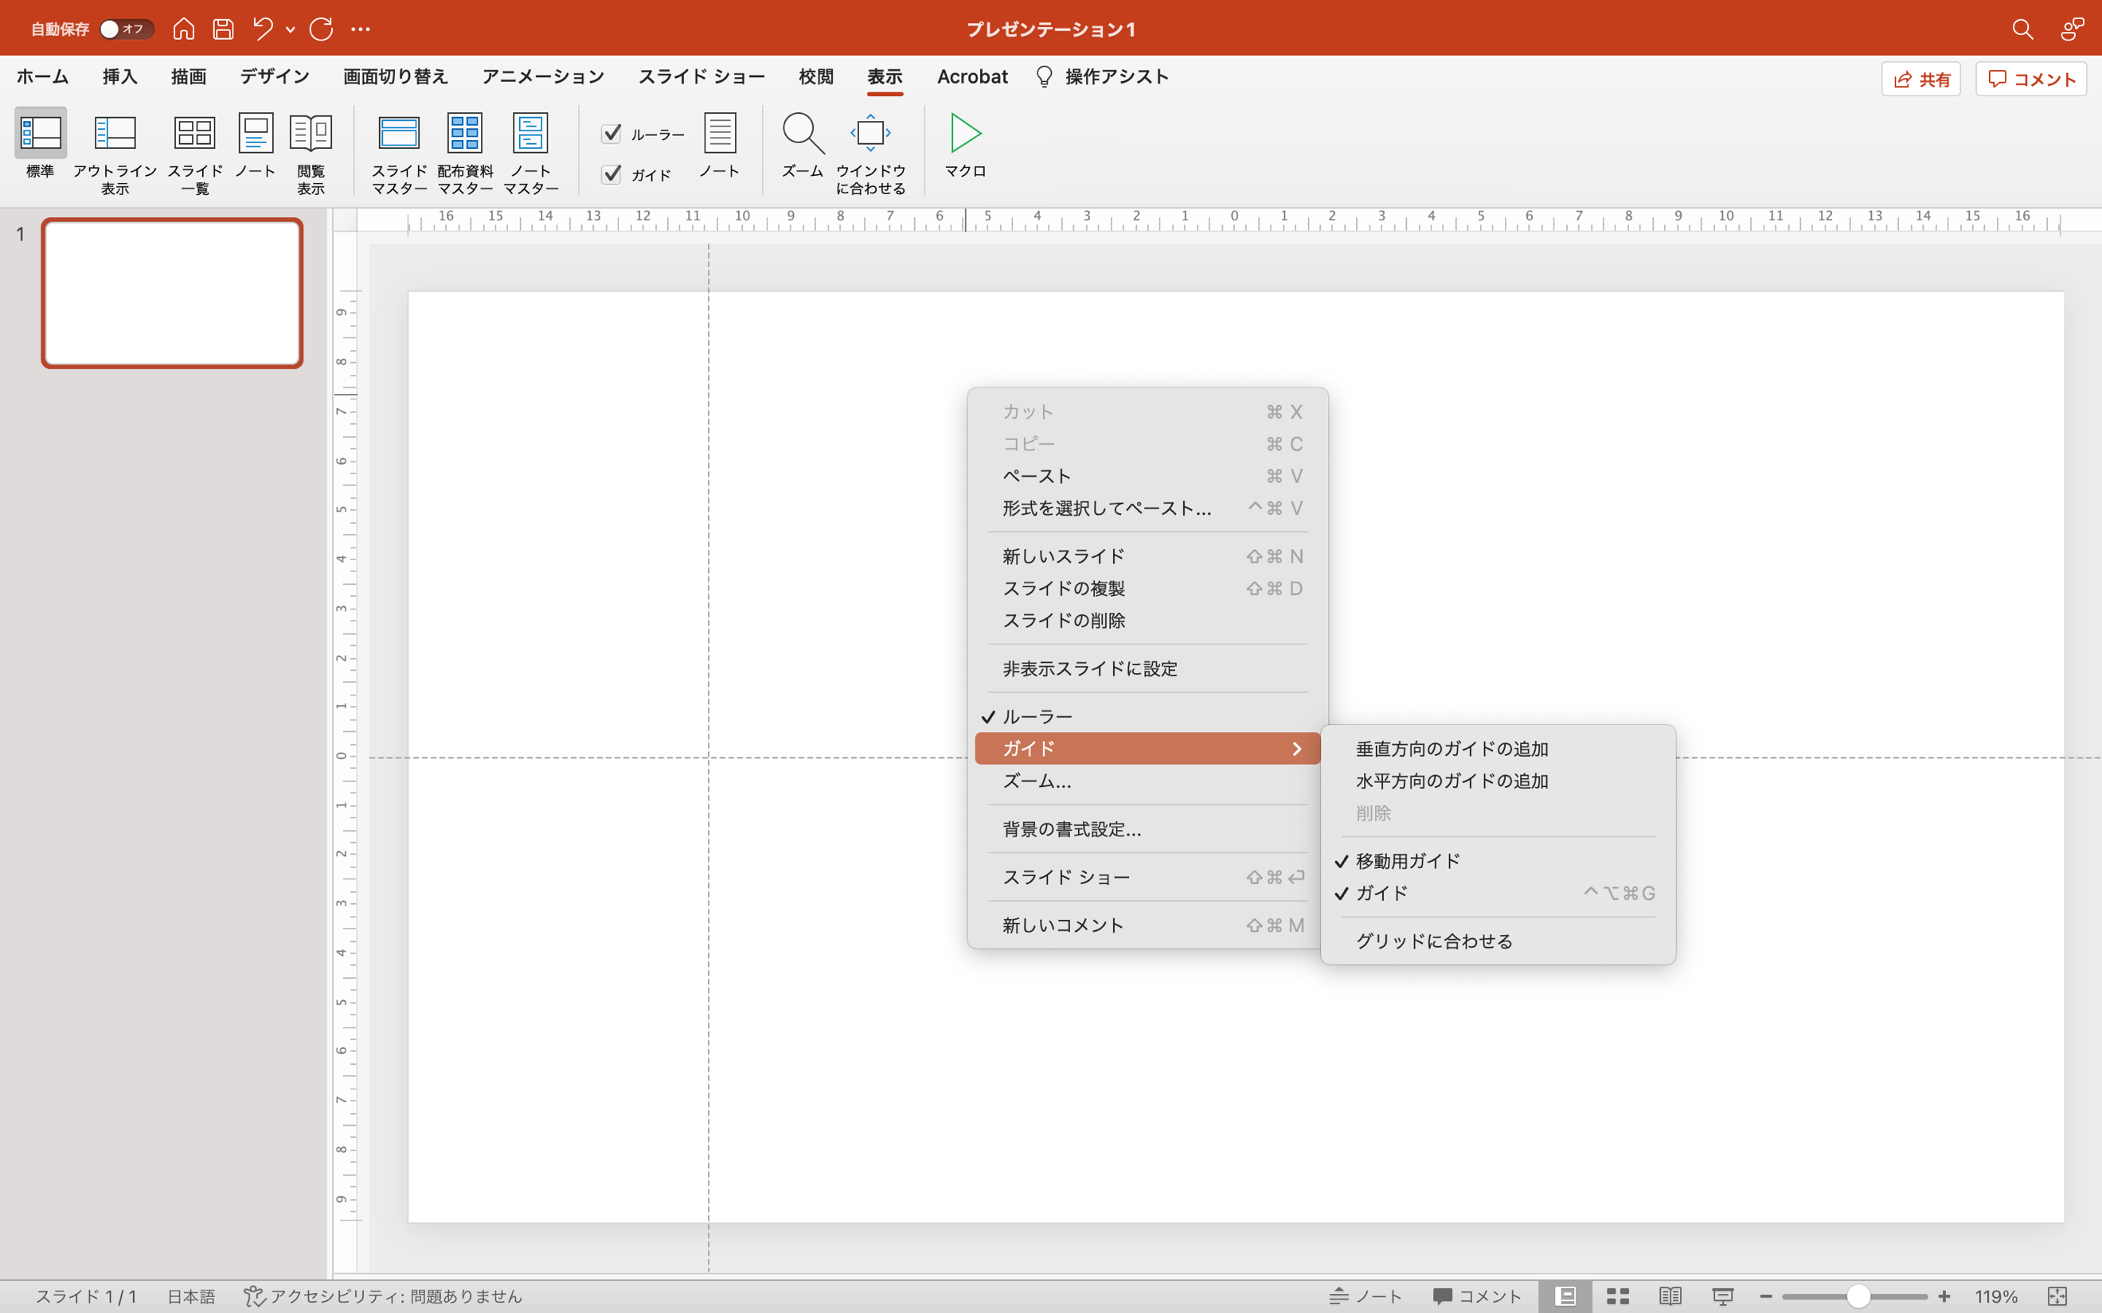Uncheck the Ruler checkbox in ribbon
Screen dimensions: 2102x1313
[611, 134]
